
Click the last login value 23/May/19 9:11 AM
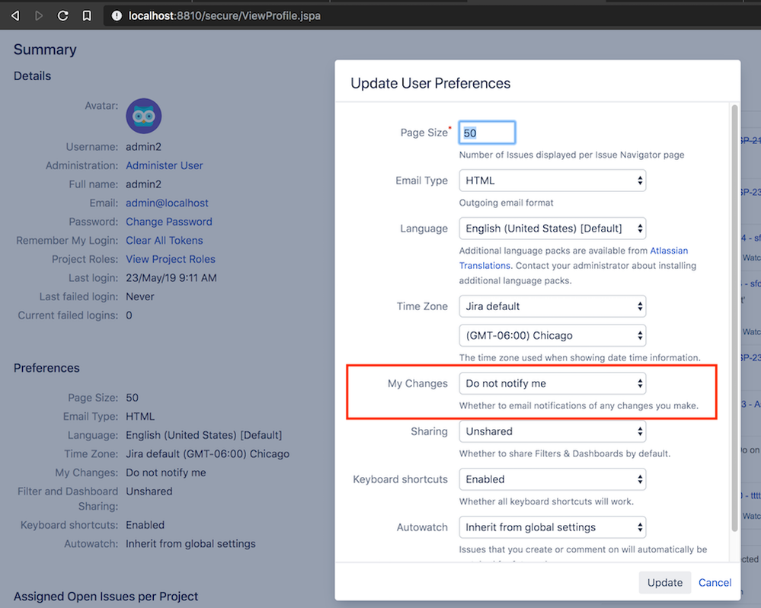pos(171,278)
